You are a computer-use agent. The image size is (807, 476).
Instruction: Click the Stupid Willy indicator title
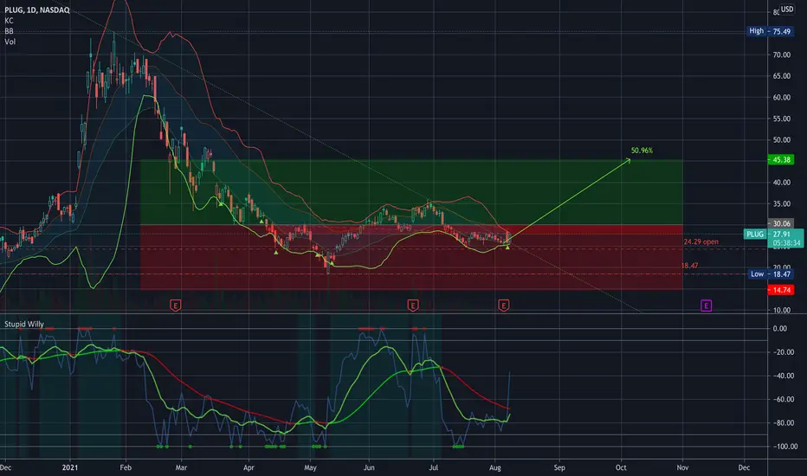24,325
